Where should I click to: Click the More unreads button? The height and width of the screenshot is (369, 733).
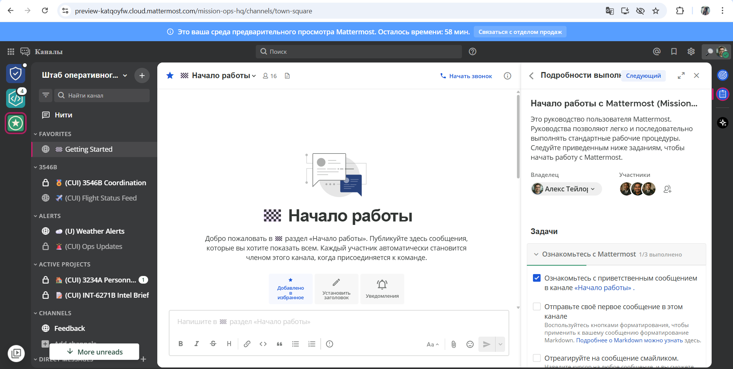coord(94,352)
